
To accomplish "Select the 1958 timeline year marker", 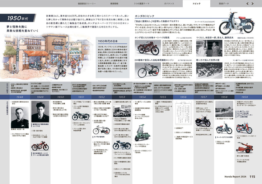I will click(x=224, y=97).
